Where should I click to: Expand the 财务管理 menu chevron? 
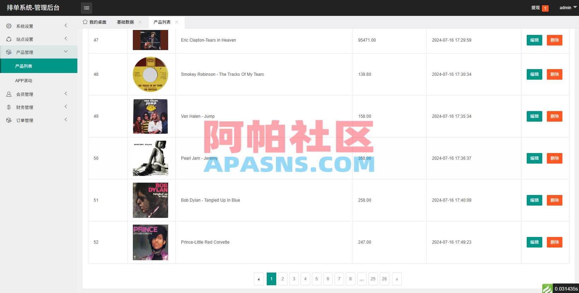pos(66,106)
